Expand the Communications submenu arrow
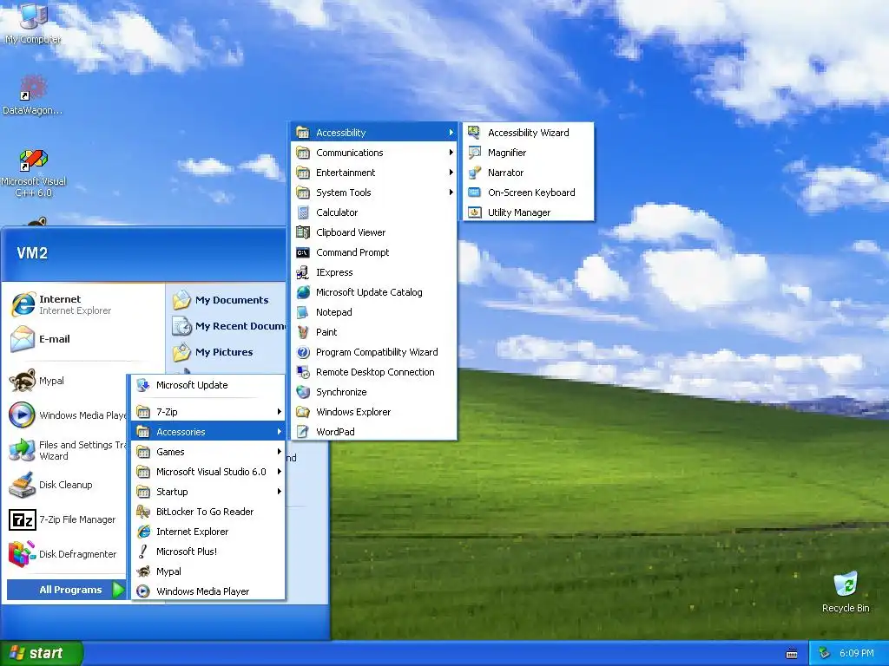The width and height of the screenshot is (889, 666). [451, 153]
